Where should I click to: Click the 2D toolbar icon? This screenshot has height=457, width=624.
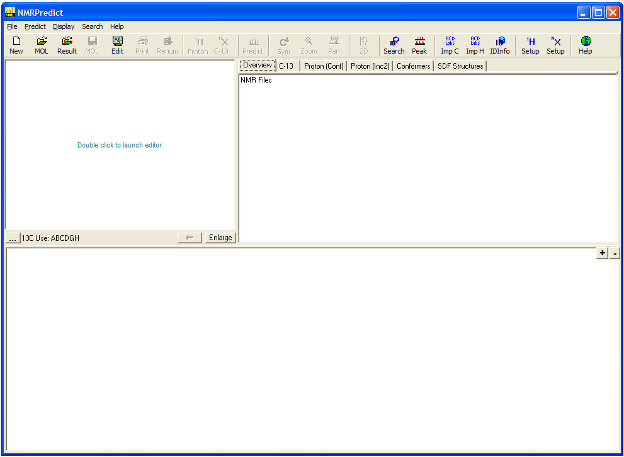click(364, 45)
